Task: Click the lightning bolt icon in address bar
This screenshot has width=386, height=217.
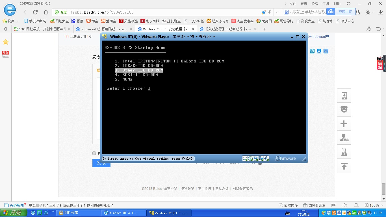Action: pos(270,12)
